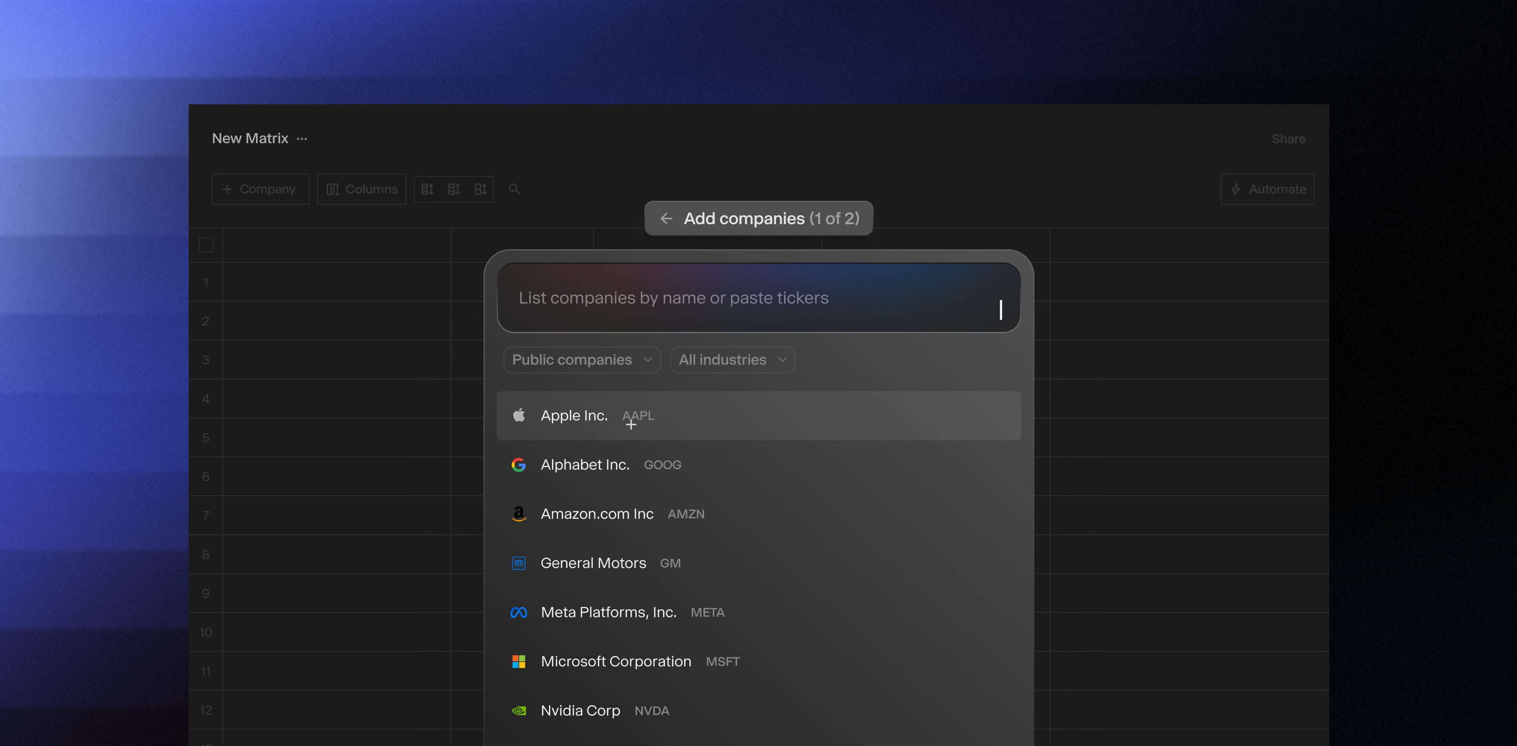Click the Apple logo icon

(519, 415)
